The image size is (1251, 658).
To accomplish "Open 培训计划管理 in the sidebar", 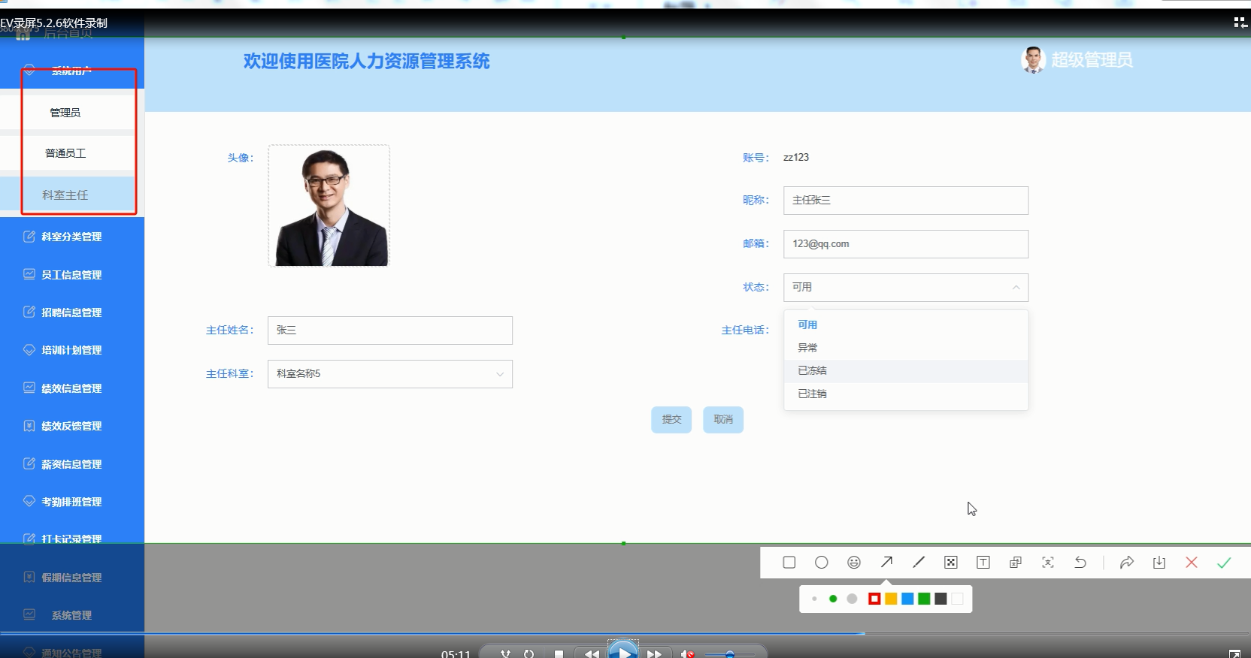I will (72, 350).
